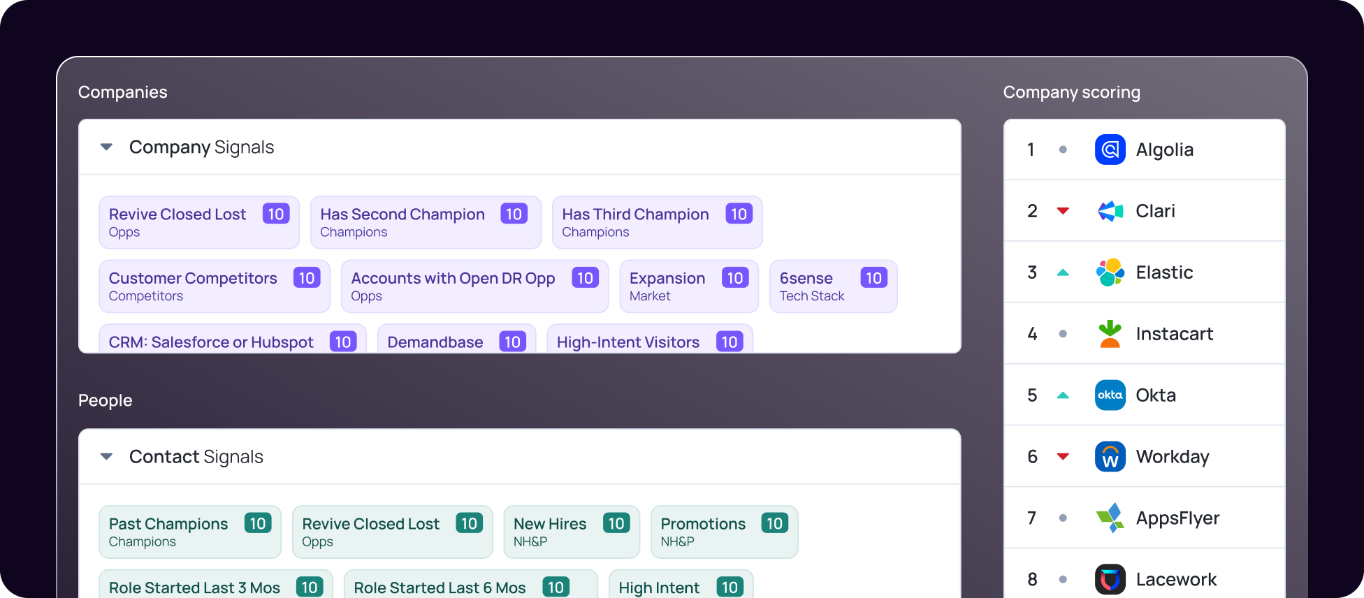Collapse the Contact Signals section arrow
1364x598 pixels.
(106, 456)
